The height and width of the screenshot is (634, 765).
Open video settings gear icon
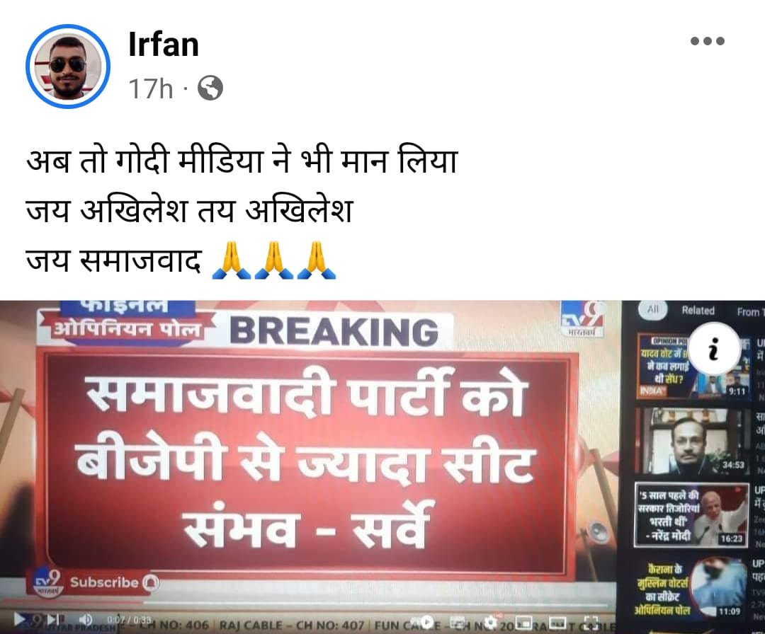click(x=490, y=622)
